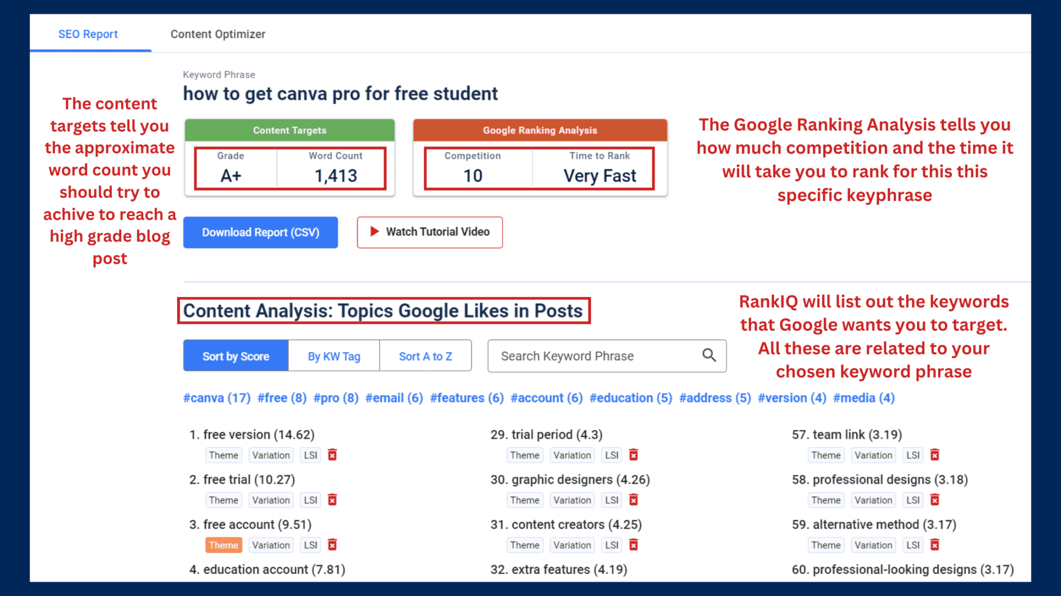Toggle LSI tag for content creators
Screen dimensions: 1061x596
(x=612, y=545)
